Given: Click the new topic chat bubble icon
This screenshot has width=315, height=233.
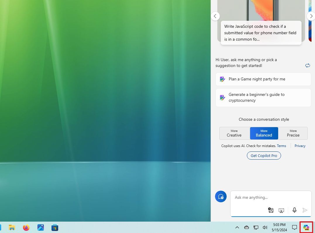Looking at the screenshot, I should pyautogui.click(x=221, y=196).
